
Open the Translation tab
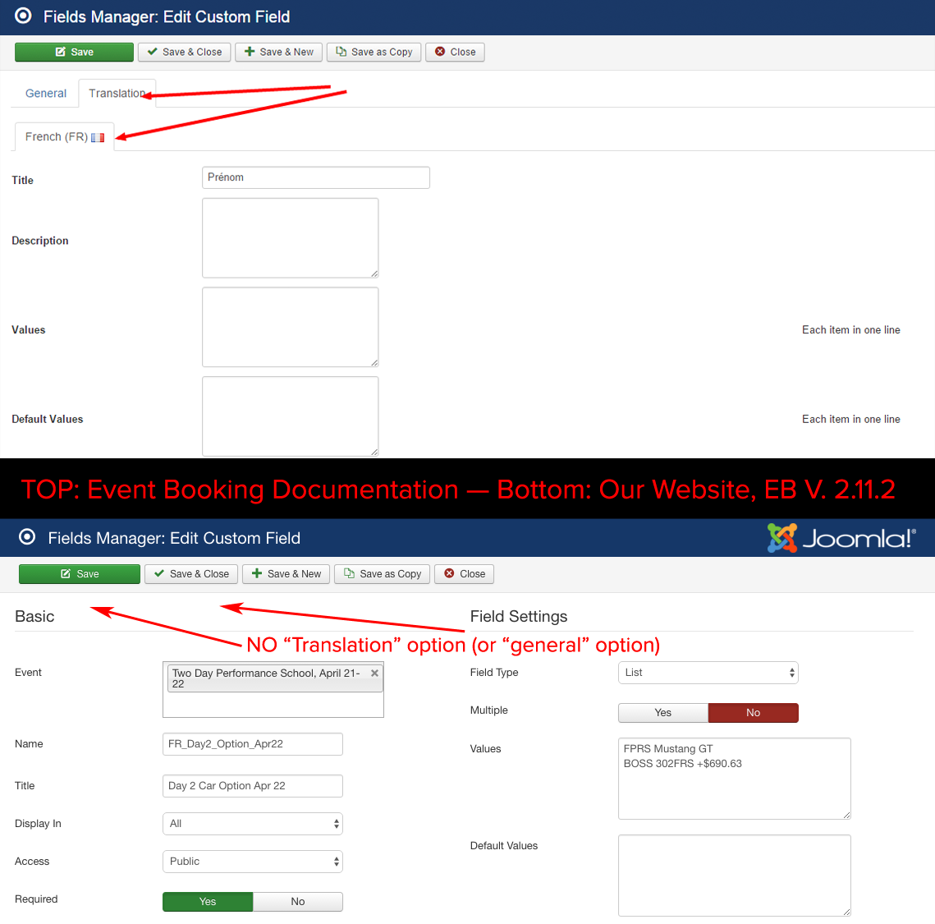coord(117,94)
